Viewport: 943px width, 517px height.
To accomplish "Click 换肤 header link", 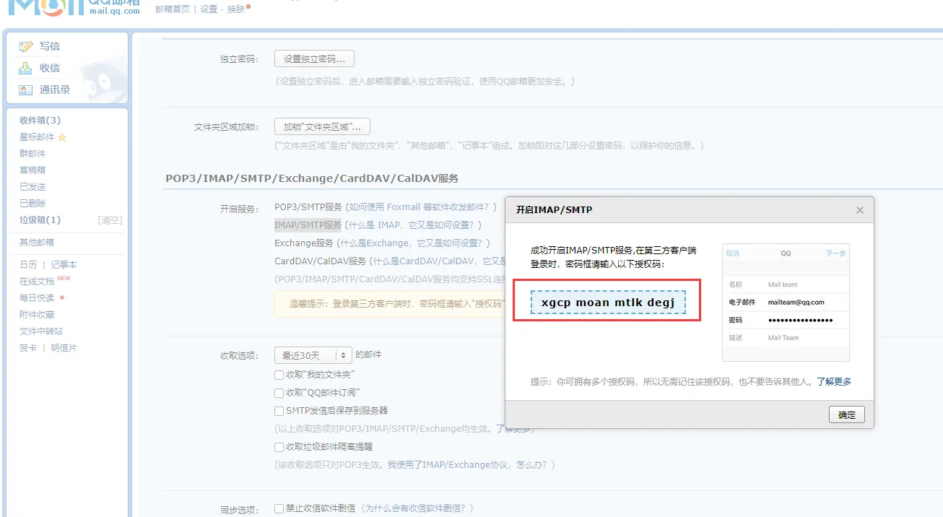I will coord(236,9).
